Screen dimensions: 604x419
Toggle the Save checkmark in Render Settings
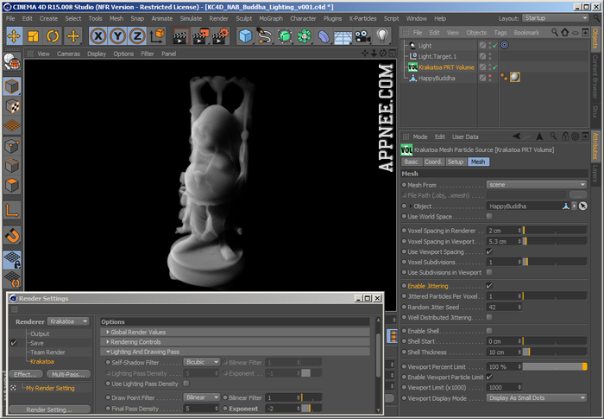click(14, 343)
